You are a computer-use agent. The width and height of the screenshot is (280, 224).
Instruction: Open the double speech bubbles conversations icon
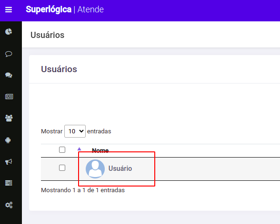coord(9,75)
